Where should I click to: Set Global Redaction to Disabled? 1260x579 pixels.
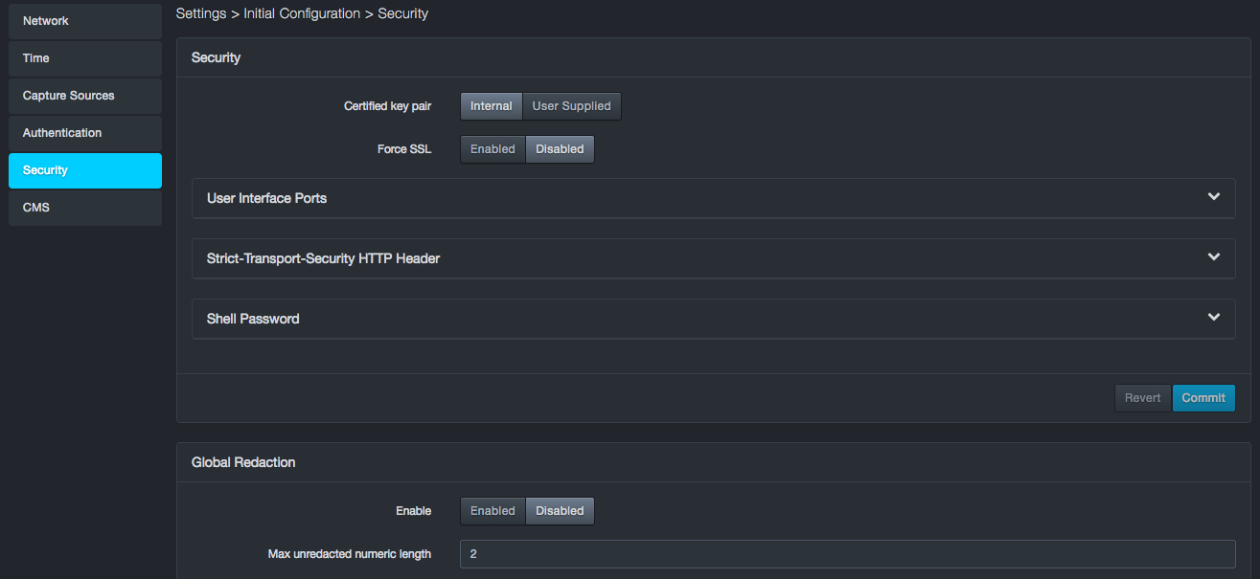point(560,511)
